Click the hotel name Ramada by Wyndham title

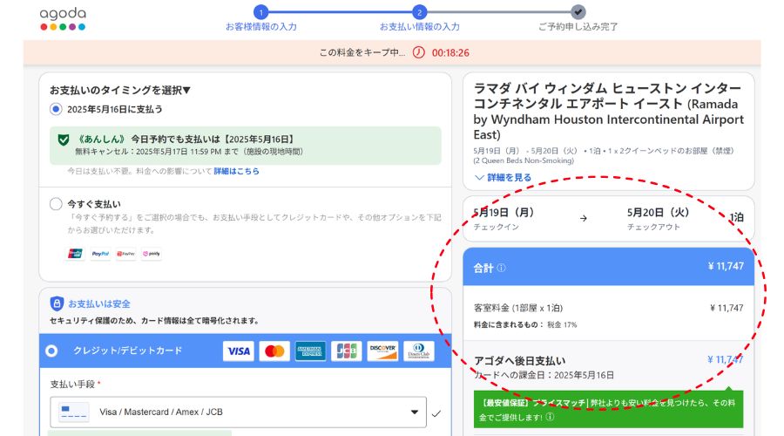pos(609,111)
